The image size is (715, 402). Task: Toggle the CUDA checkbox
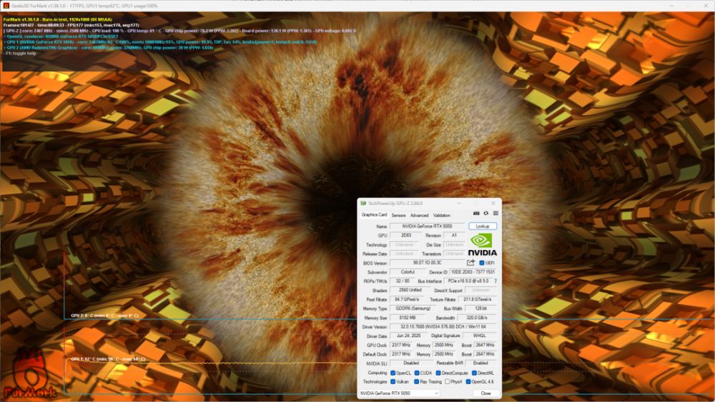[416, 373]
